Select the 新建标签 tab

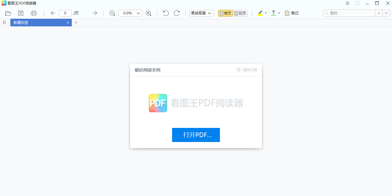[41, 23]
